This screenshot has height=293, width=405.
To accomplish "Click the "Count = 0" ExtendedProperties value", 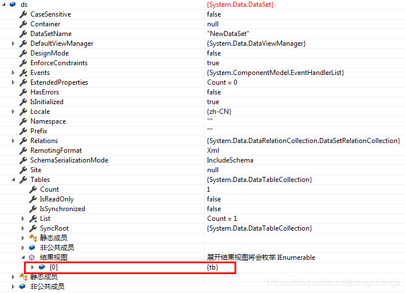I will [x=222, y=82].
